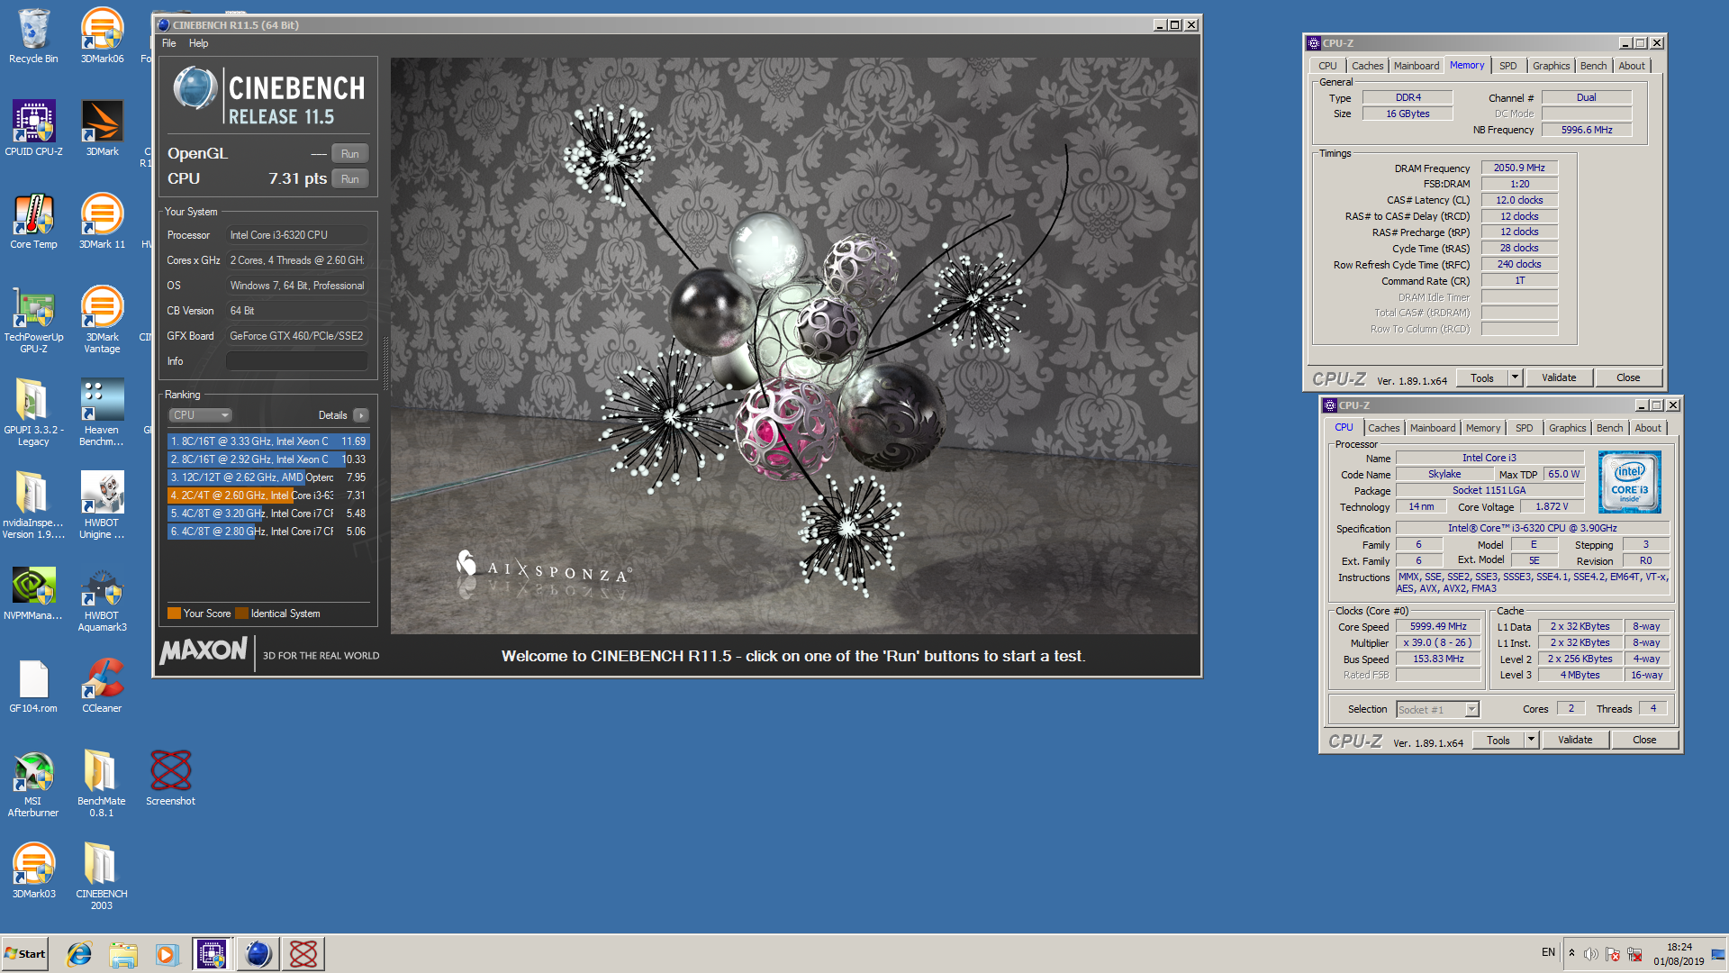Screen dimensions: 1729x973
Task: Click Validate in upper CPU-Z window
Action: (x=1559, y=378)
